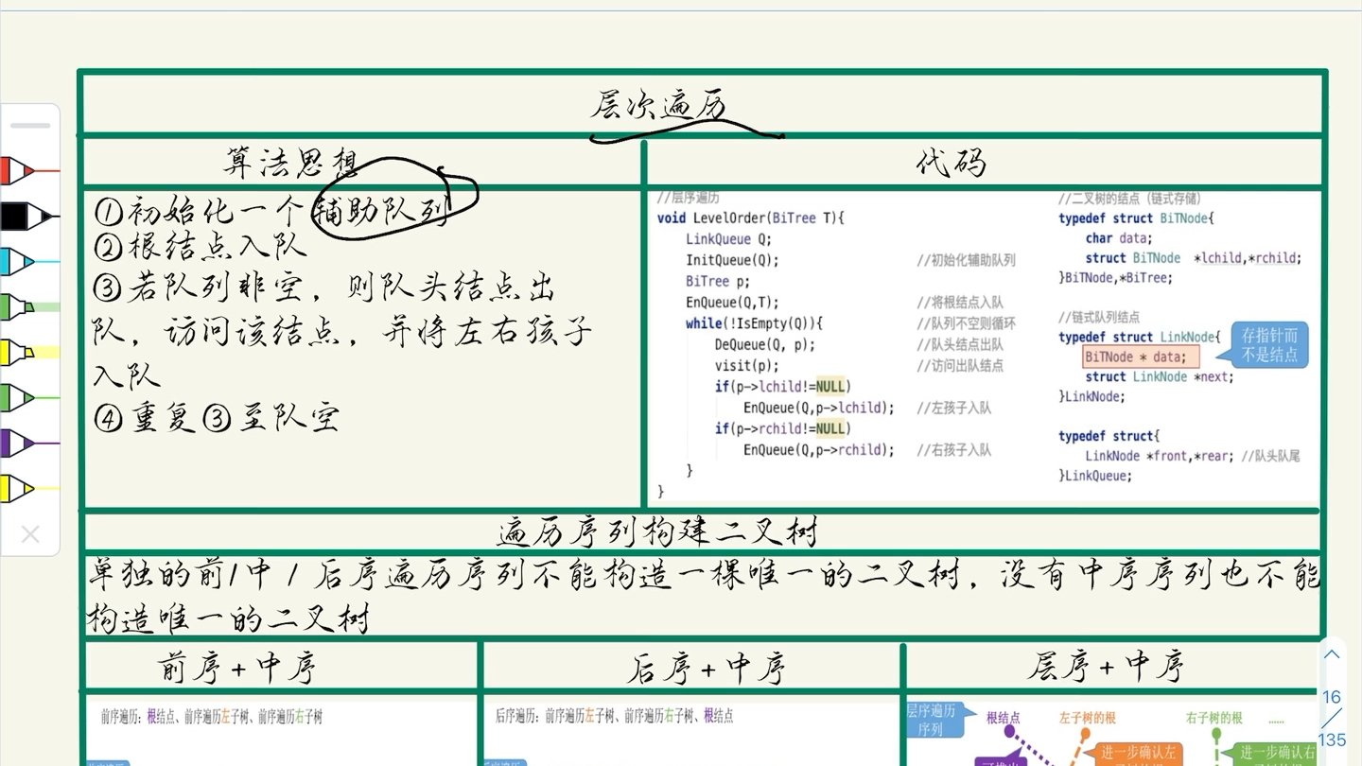Click the highlighted BiTNode * data; box
The width and height of the screenshot is (1362, 766).
1141,357
